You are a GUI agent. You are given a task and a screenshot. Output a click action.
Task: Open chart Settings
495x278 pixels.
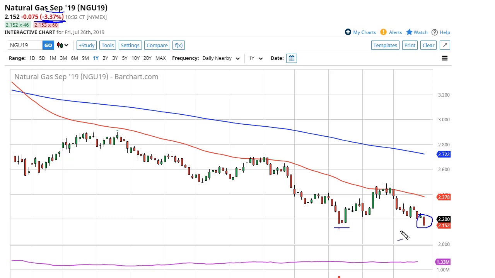130,45
